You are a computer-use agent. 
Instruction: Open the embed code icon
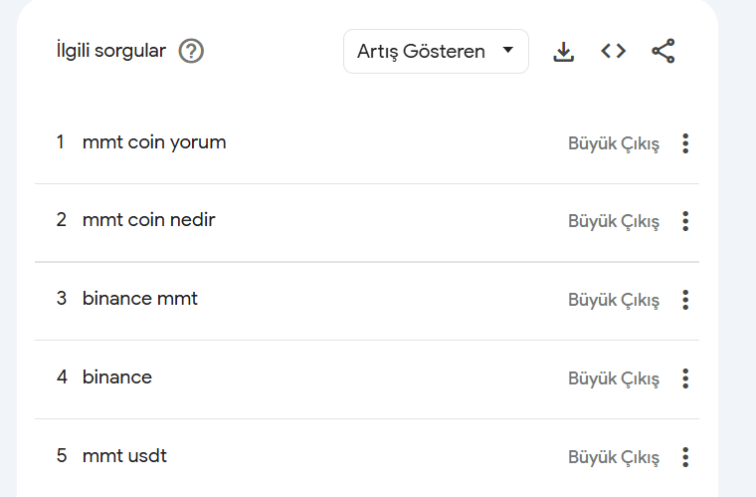tap(614, 51)
